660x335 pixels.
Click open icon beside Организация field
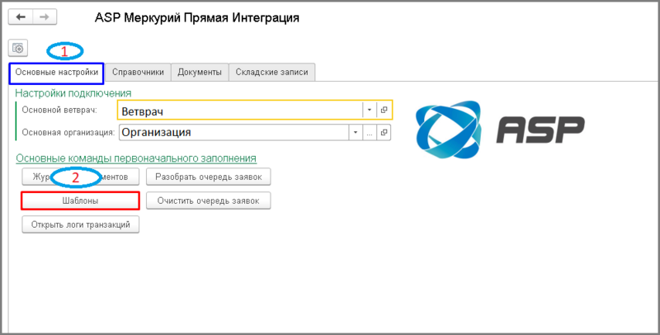tap(384, 132)
